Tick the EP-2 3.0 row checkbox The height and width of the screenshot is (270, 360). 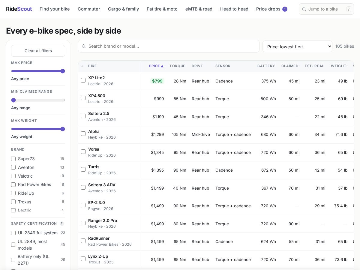(x=83, y=205)
